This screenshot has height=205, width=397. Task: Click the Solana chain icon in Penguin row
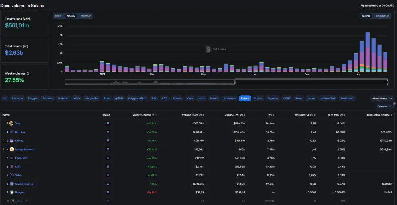point(108,192)
